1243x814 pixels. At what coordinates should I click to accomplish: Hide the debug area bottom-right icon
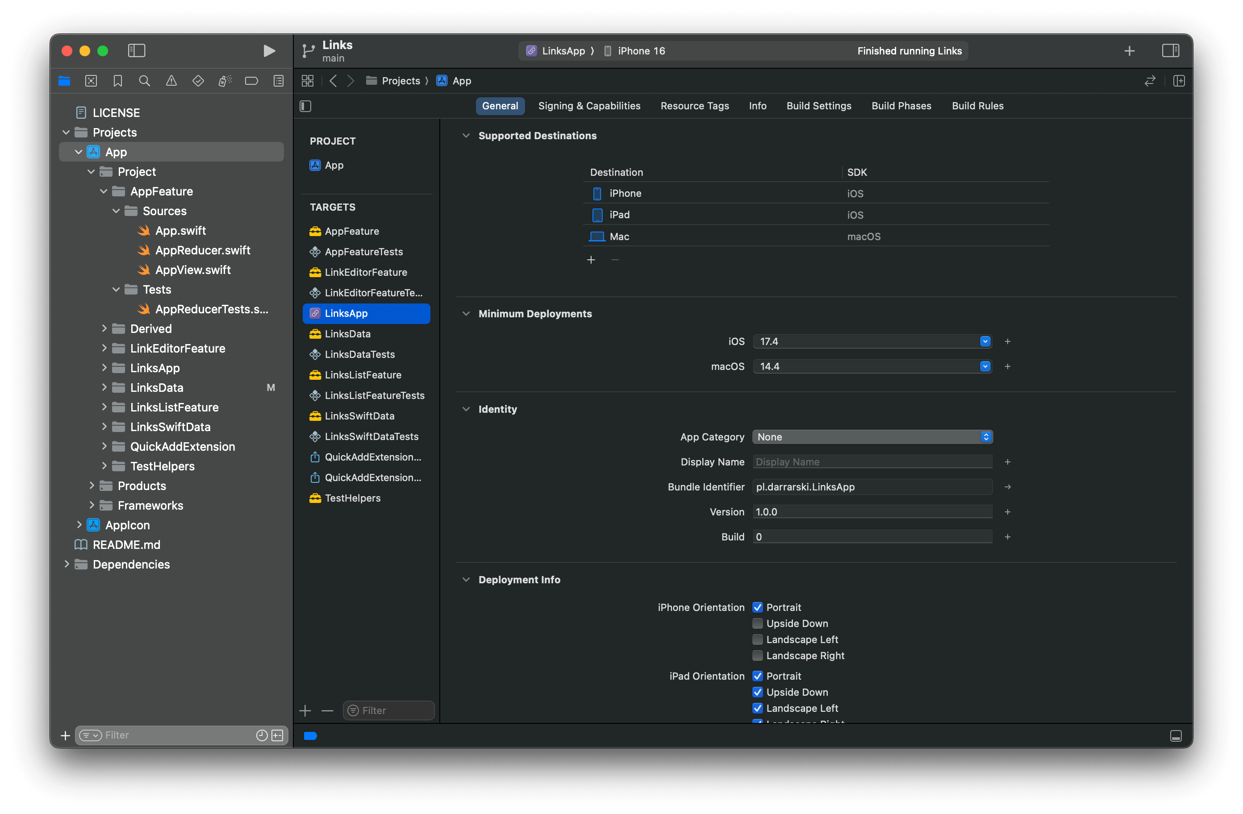click(x=1176, y=736)
